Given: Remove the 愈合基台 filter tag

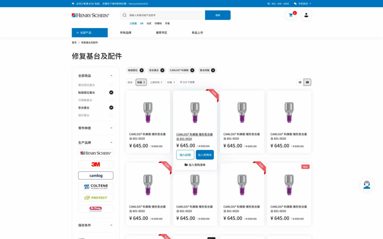Looking at the screenshot, I should click(x=162, y=70).
